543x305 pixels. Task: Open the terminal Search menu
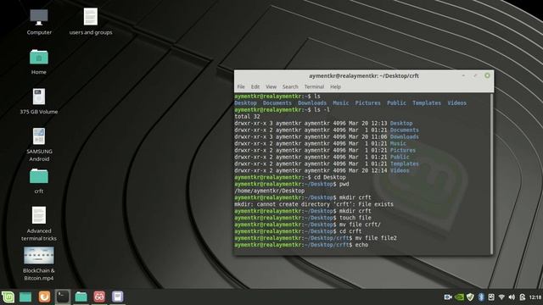click(290, 86)
